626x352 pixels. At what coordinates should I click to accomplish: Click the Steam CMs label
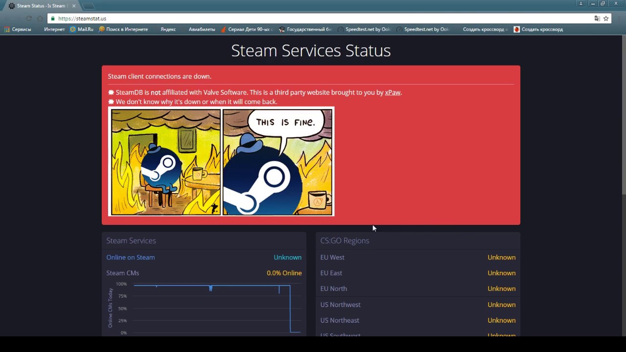[123, 273]
